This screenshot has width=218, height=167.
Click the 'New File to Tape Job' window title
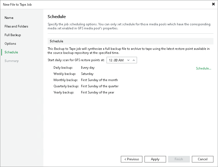click(17, 5)
